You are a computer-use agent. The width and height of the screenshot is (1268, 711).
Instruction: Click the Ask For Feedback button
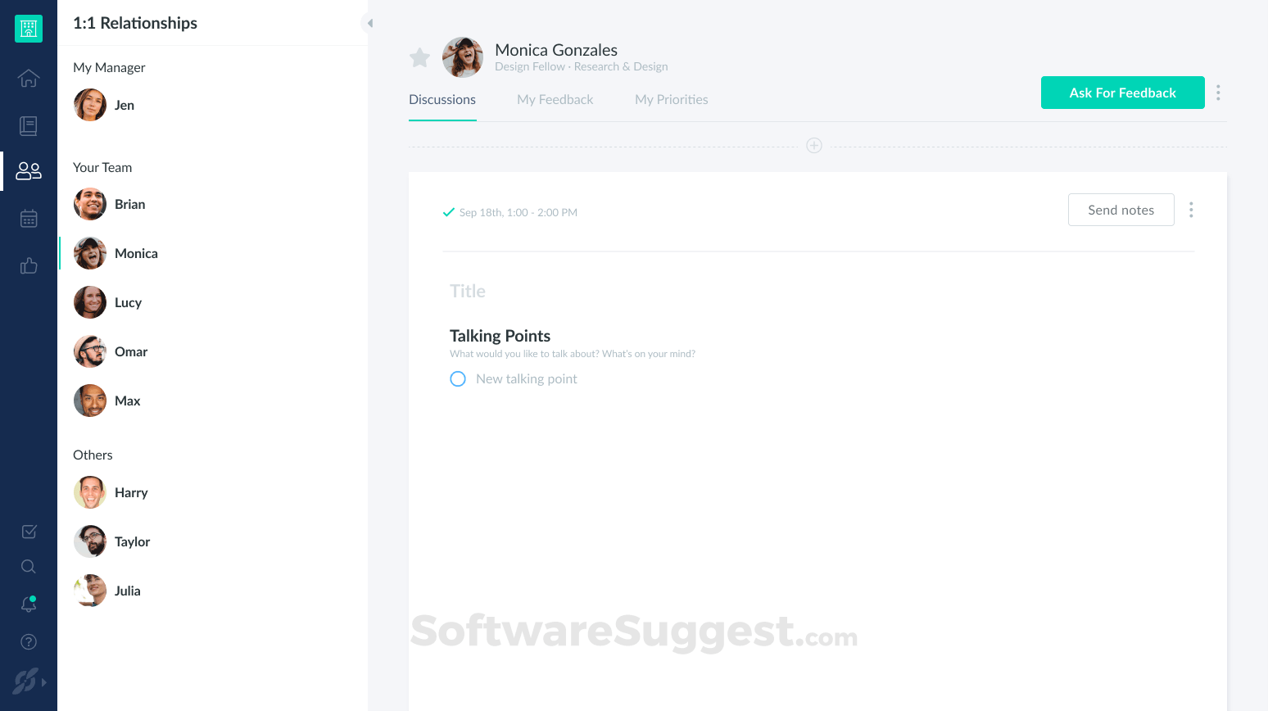[1122, 93]
